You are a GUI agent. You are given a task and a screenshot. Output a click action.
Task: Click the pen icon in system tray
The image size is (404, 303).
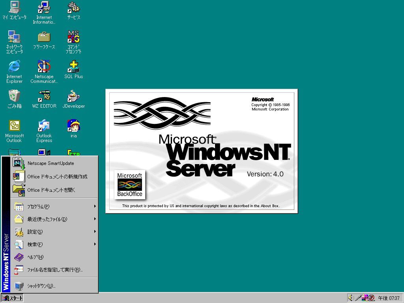[358, 298]
